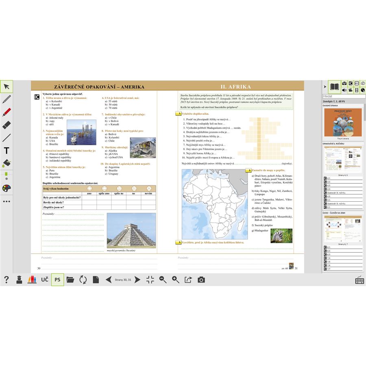The width and height of the screenshot is (366, 366).
Task: Toggle the video camera media filter
Action: tap(351, 90)
